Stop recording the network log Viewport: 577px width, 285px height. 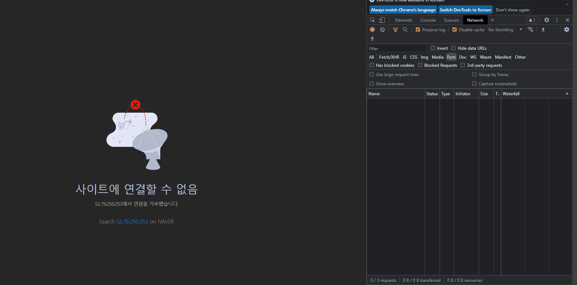tap(372, 30)
